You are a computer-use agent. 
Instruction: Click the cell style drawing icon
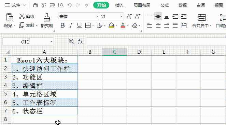pos(99,25)
